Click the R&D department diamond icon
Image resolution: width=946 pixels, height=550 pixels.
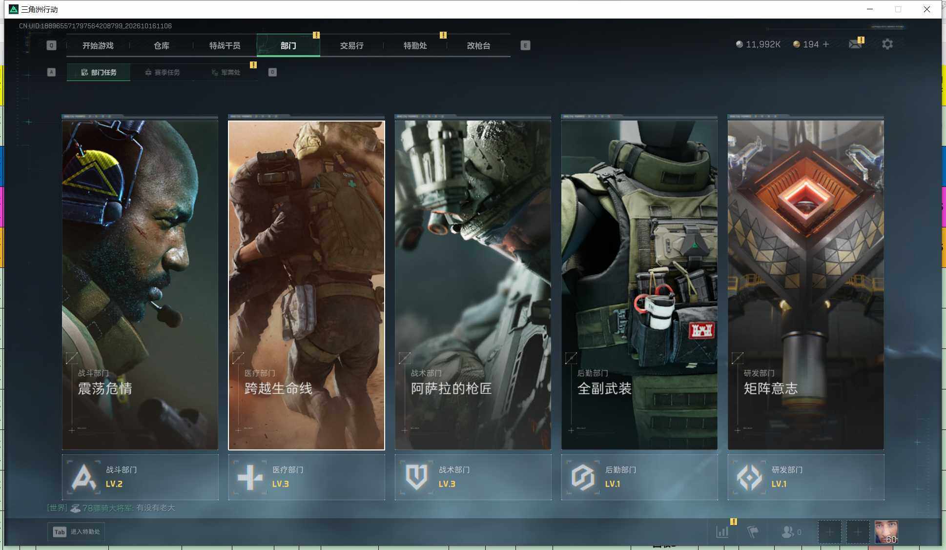(x=749, y=477)
